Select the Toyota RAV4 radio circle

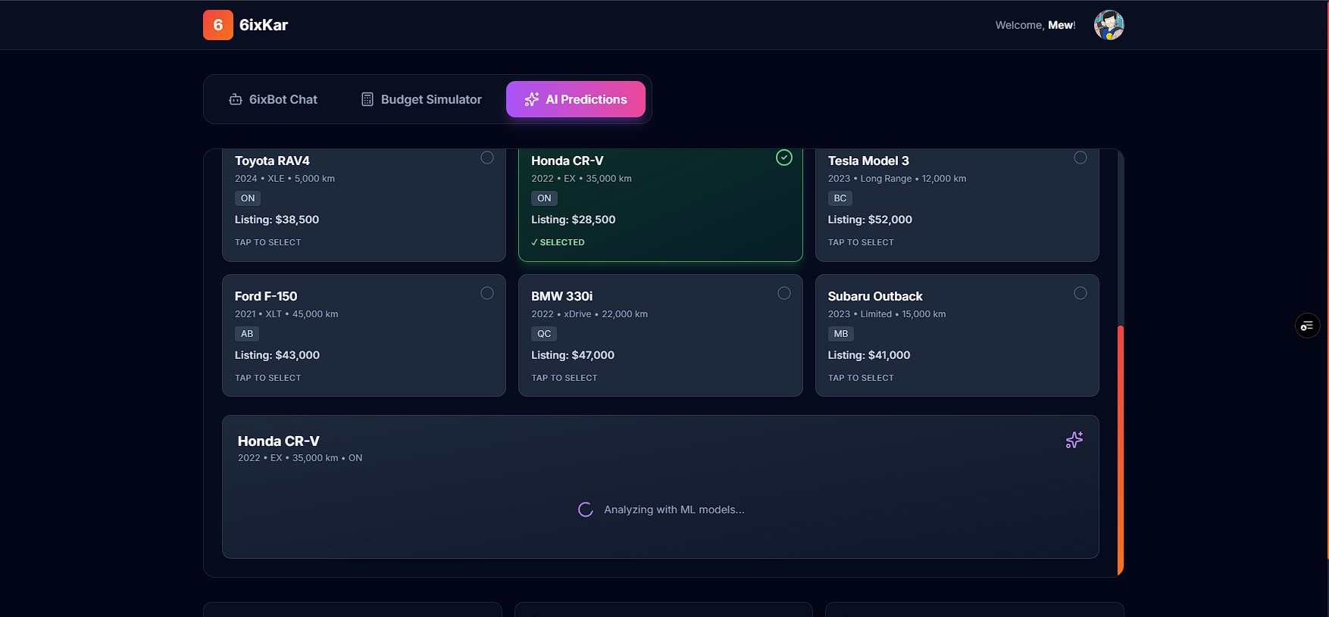pos(487,157)
